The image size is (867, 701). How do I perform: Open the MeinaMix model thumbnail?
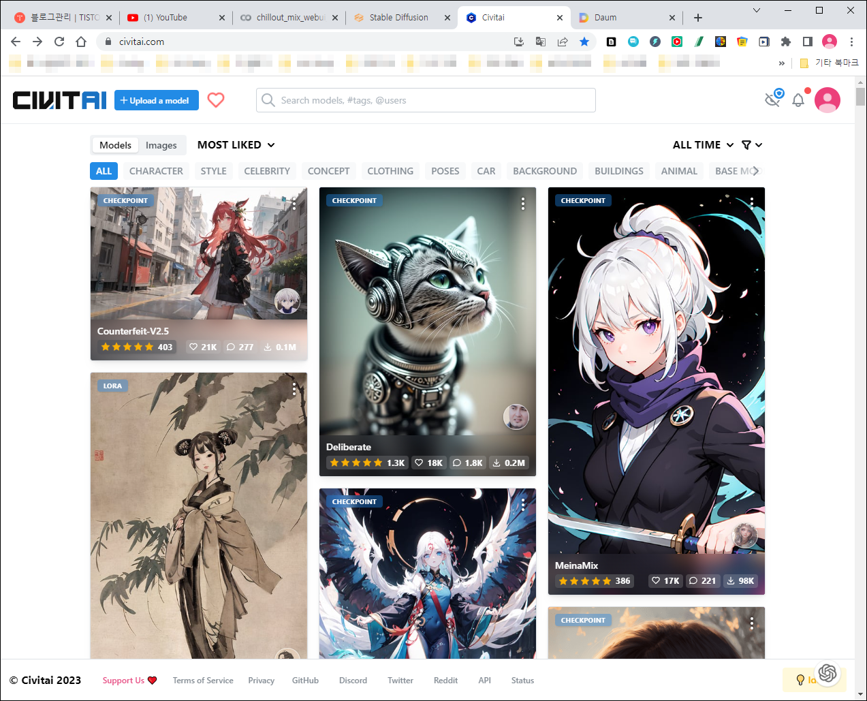click(656, 370)
